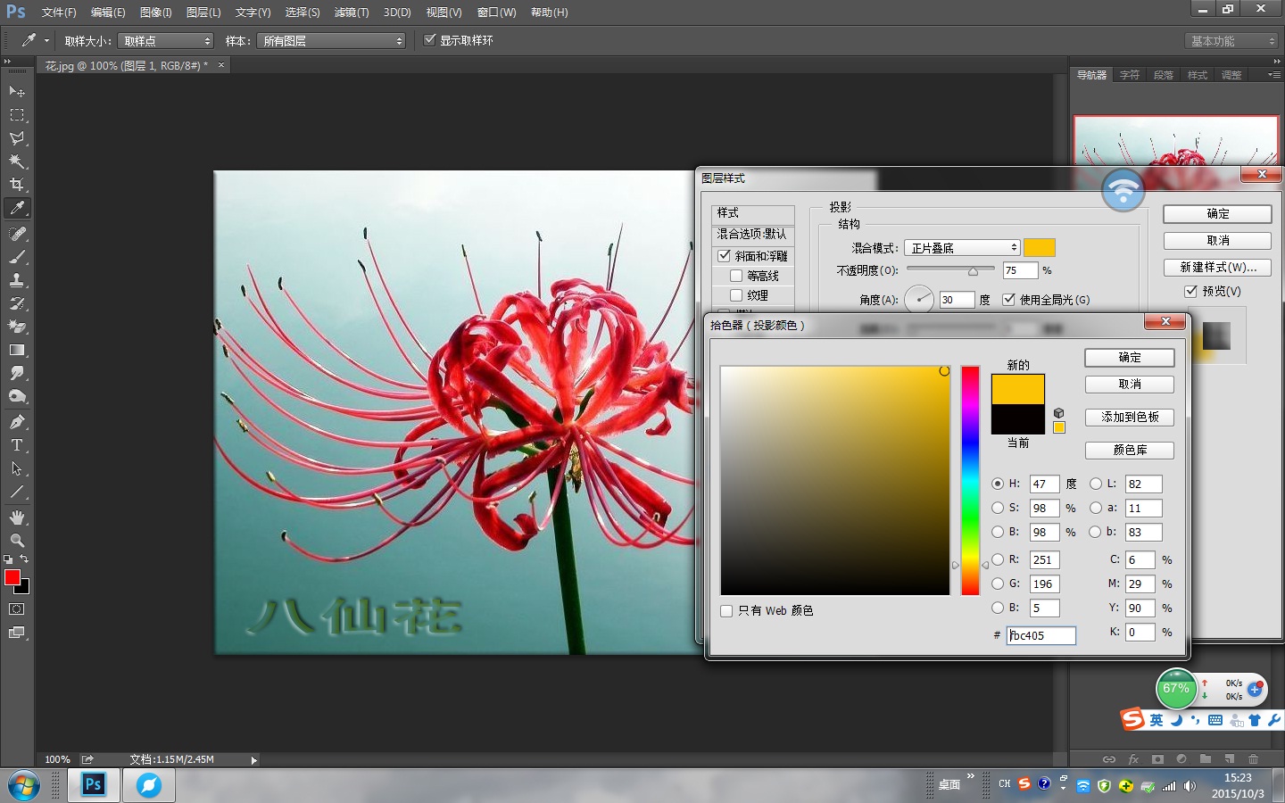
Task: Click the hex color field showing fbc405
Action: point(1041,635)
